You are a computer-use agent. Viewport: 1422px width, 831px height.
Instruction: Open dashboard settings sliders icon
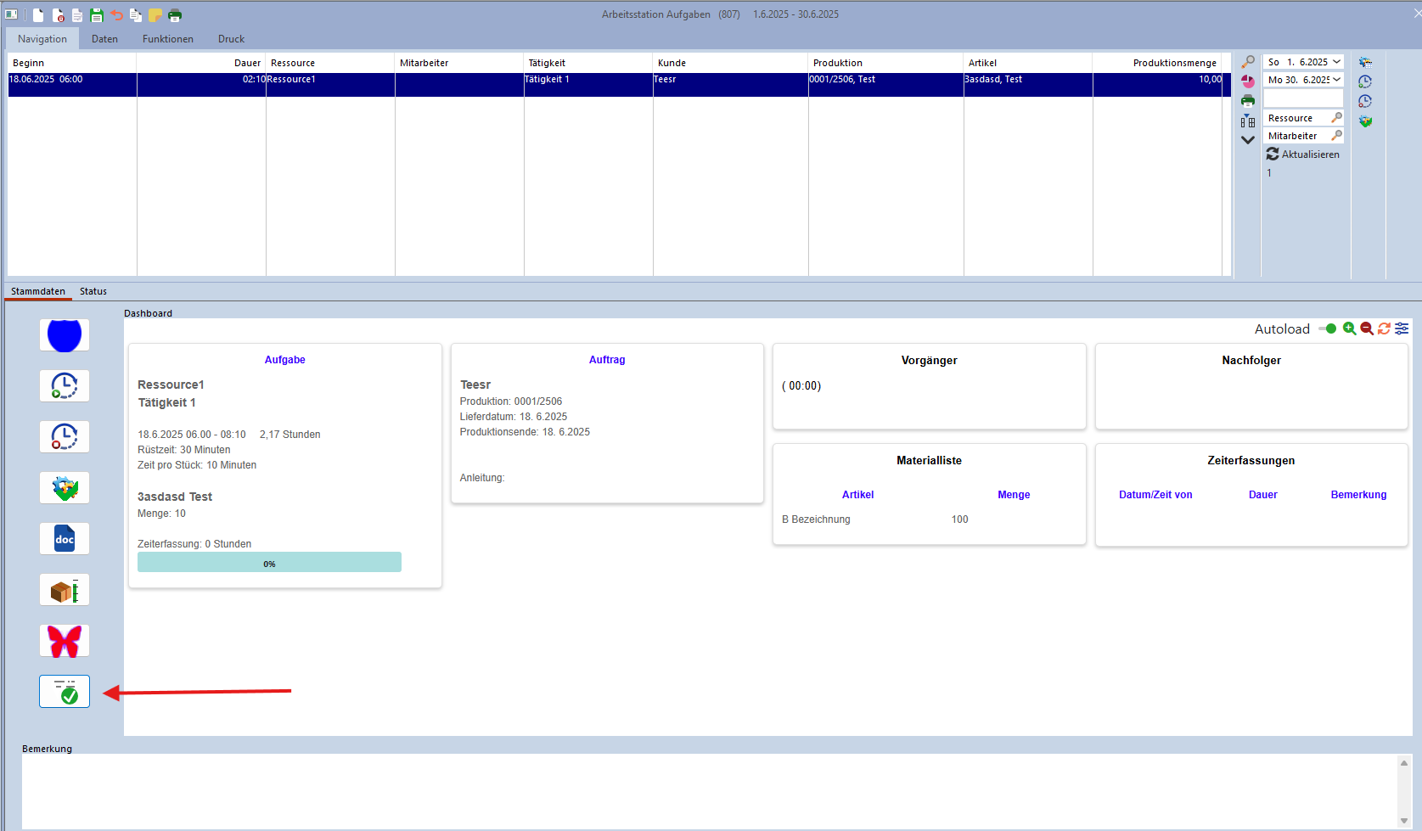pos(1402,328)
